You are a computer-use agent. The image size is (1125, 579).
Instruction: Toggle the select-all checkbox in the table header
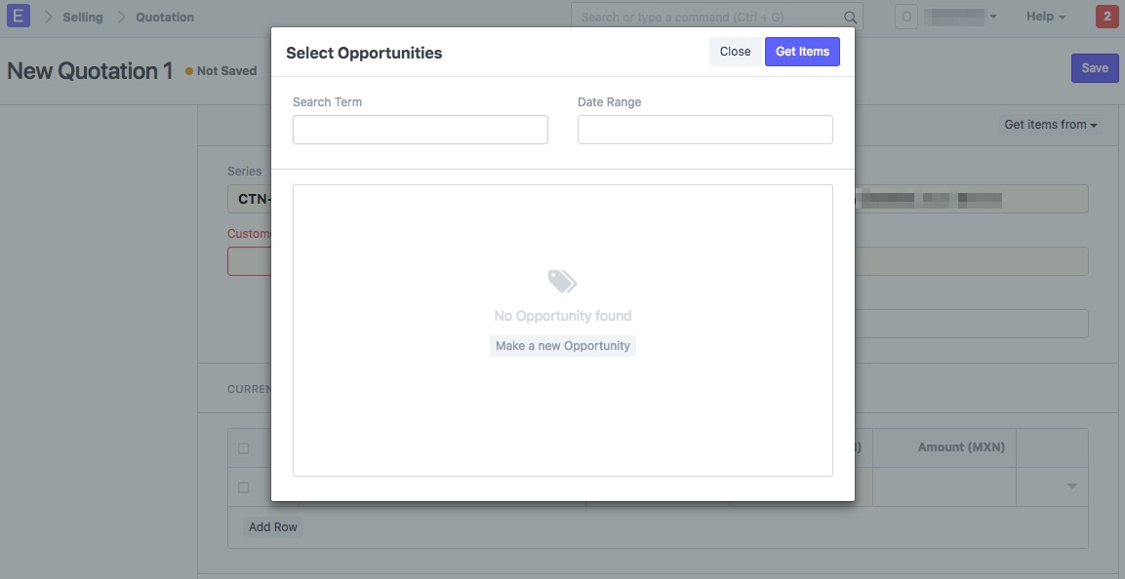coord(243,446)
